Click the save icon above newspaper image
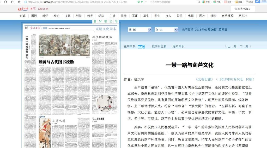The height and width of the screenshot is (148, 267). pyautogui.click(x=106, y=21)
